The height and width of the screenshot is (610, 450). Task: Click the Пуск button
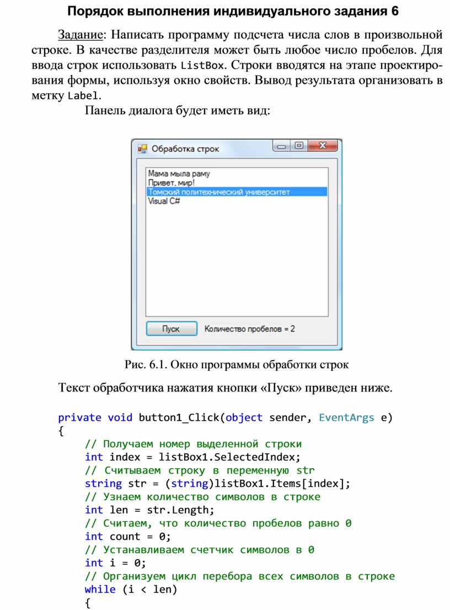[172, 328]
